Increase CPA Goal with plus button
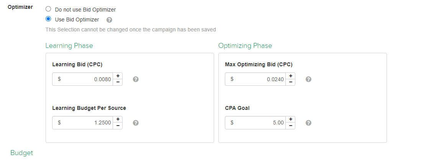Screen dimensions: 421x165 coord(290,119)
